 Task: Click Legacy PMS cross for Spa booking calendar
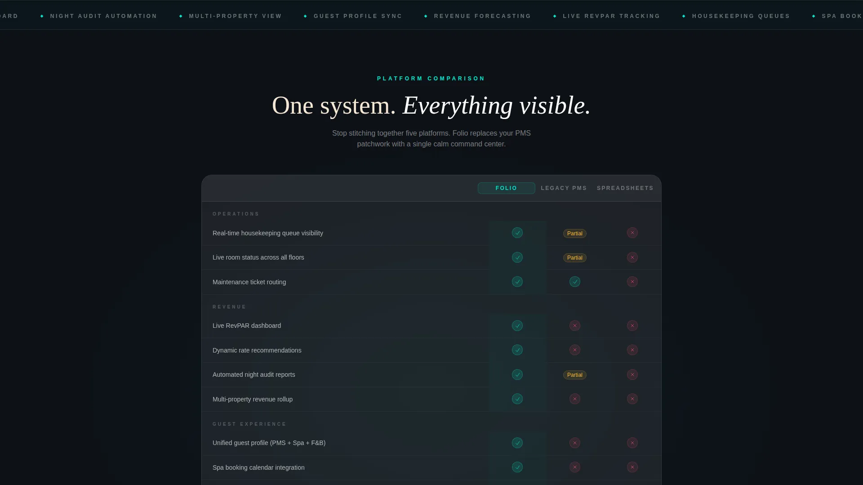click(575, 467)
